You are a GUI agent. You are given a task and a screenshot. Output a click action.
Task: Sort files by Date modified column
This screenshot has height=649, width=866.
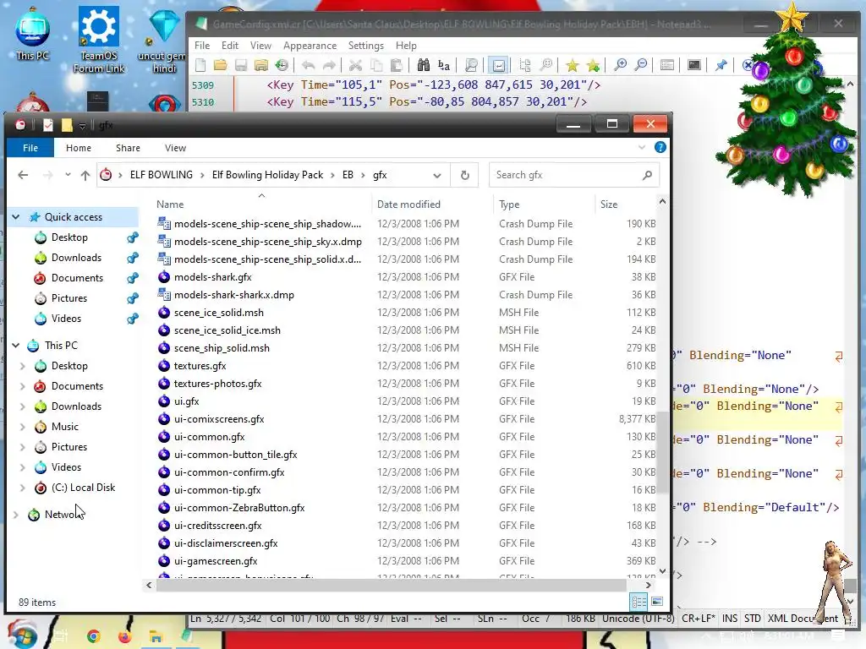tap(408, 205)
